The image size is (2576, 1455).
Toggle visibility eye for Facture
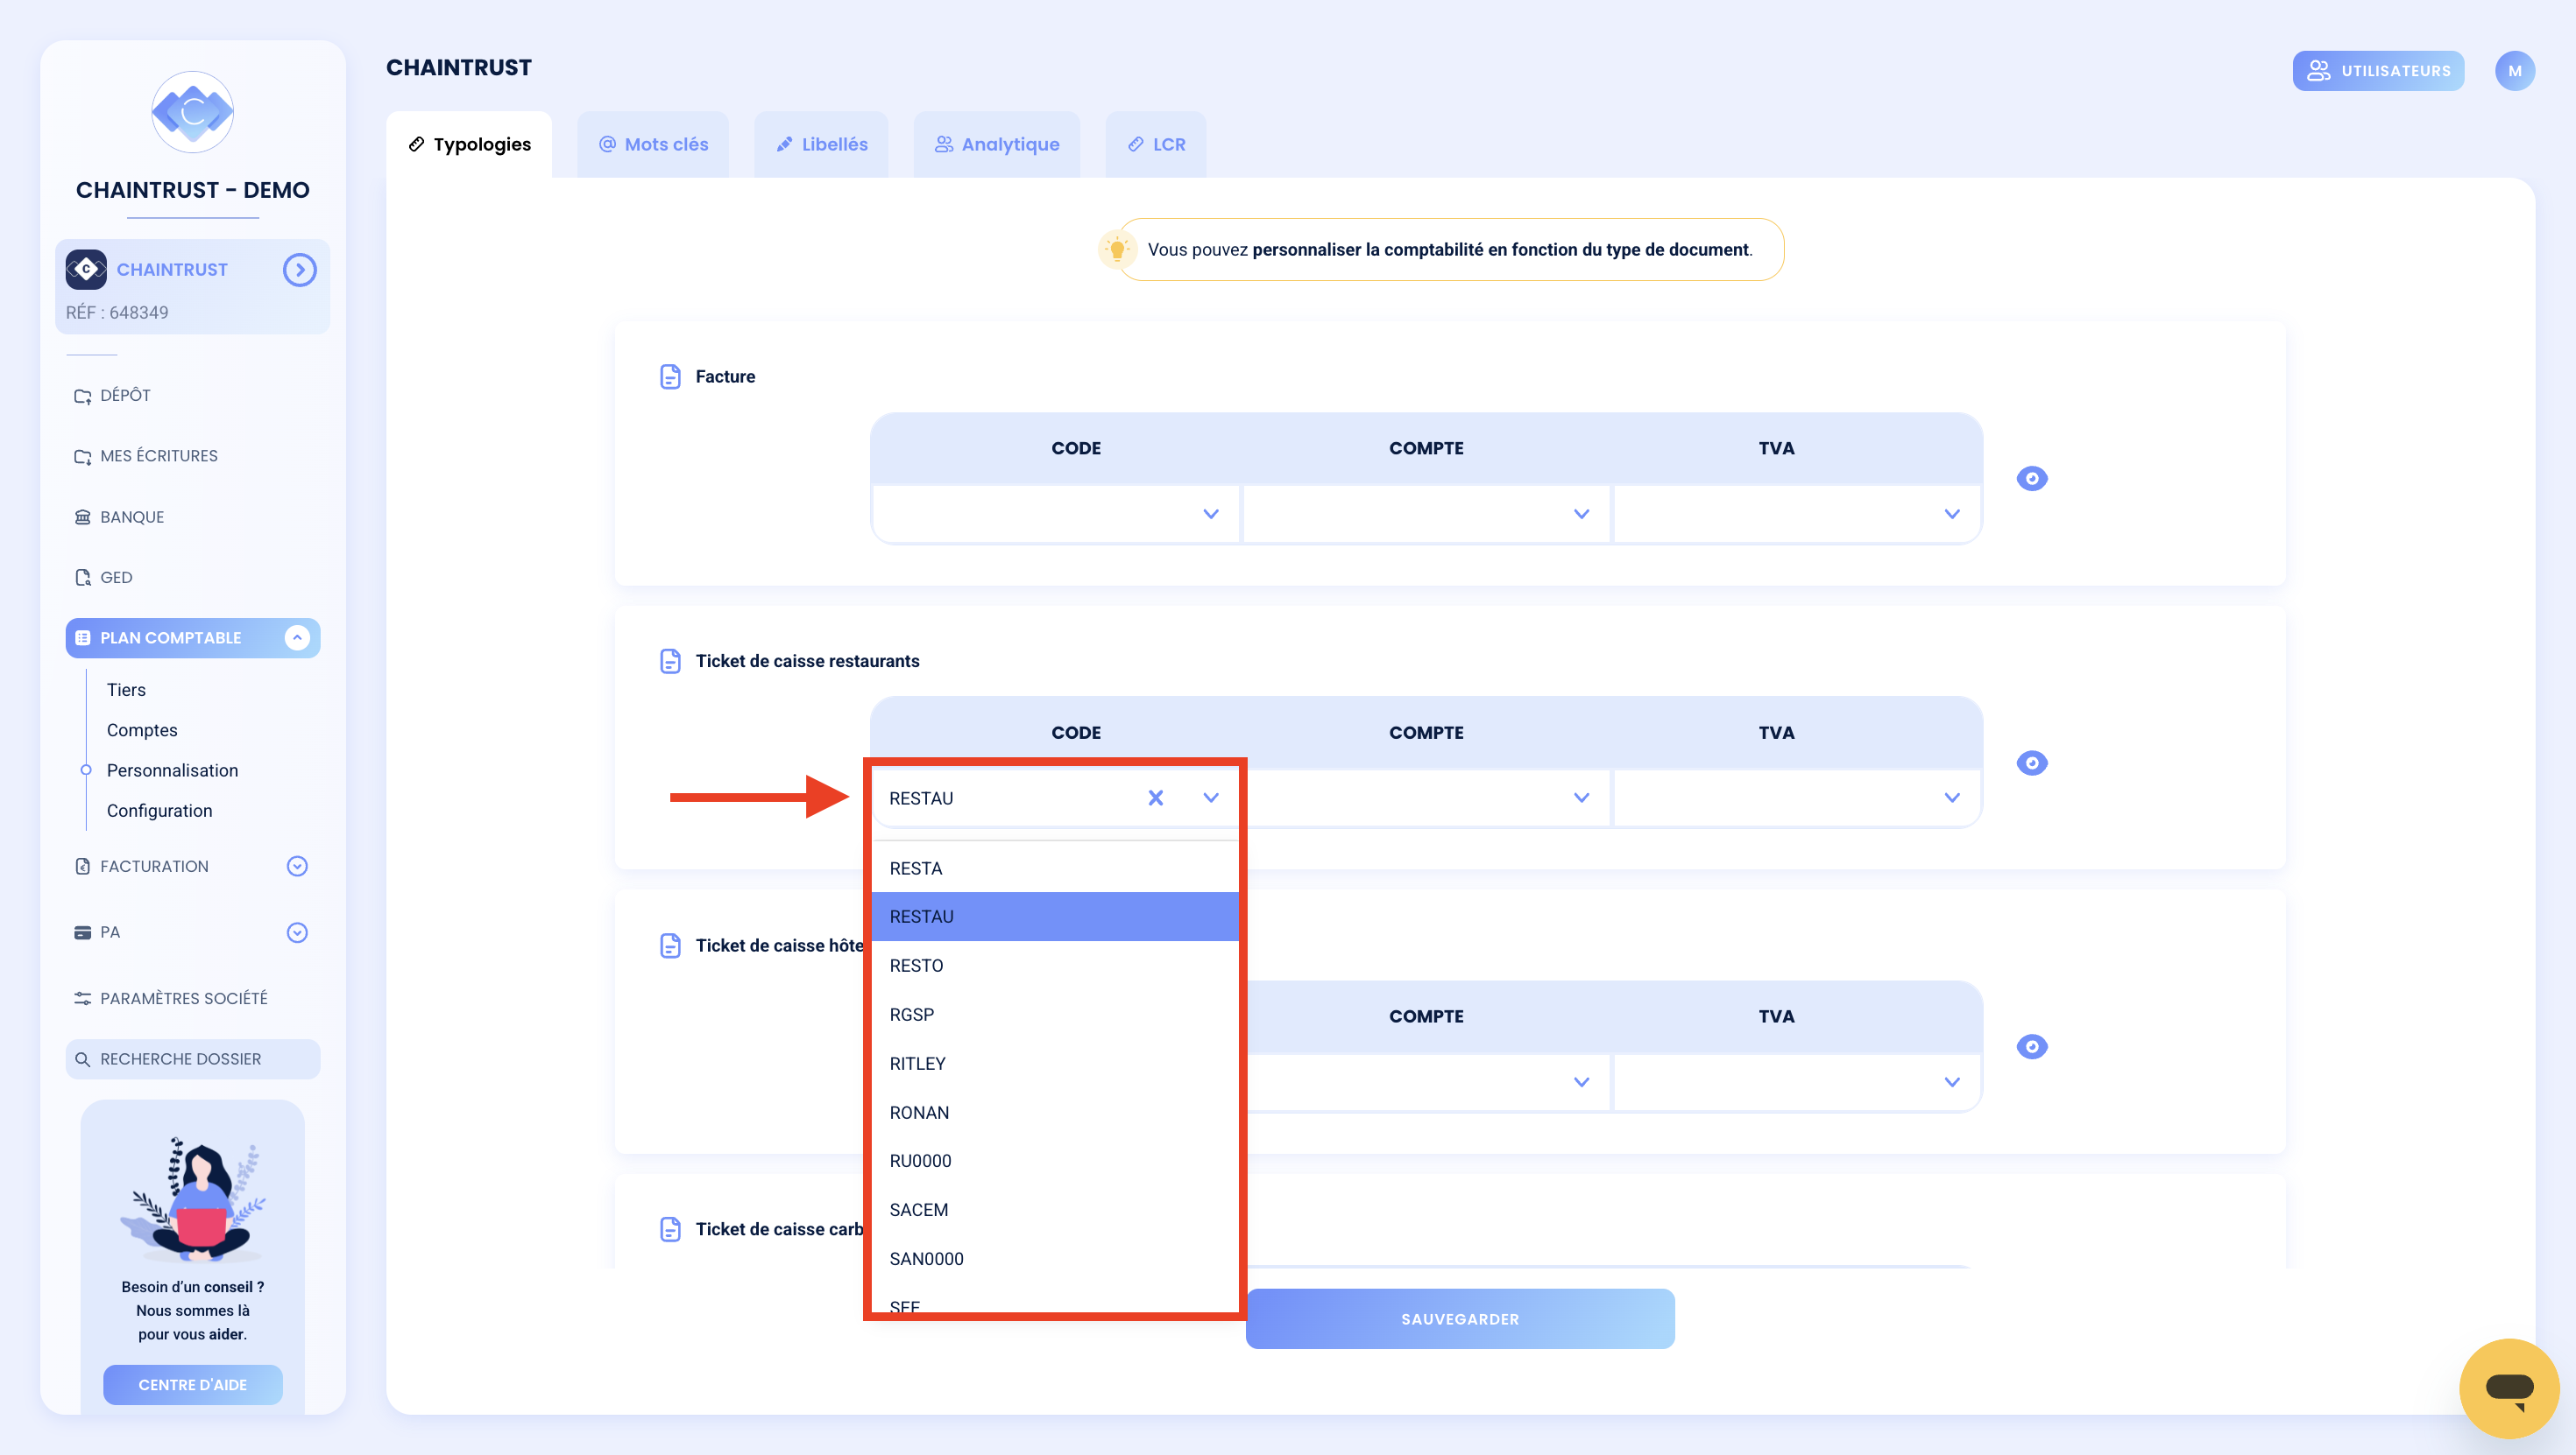2031,479
